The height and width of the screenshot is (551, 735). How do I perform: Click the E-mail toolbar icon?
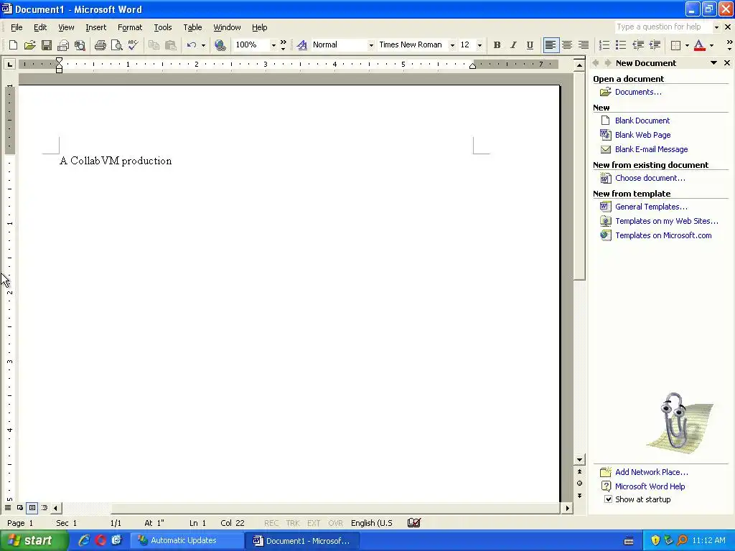(x=63, y=45)
